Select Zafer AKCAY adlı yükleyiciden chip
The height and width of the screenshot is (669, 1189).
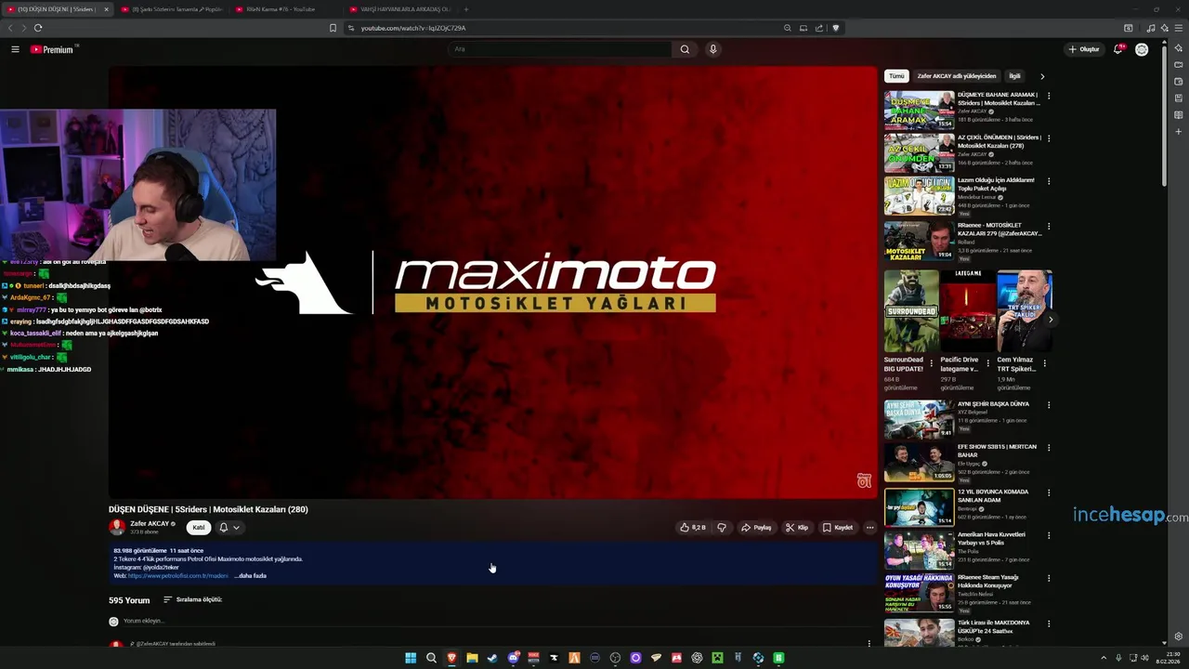pos(956,76)
